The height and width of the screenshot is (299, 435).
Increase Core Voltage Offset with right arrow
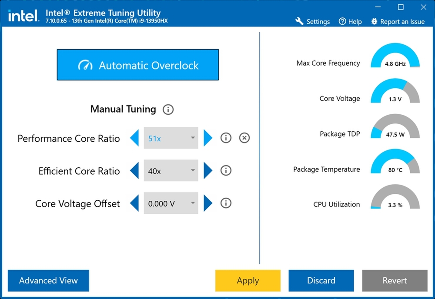point(208,203)
